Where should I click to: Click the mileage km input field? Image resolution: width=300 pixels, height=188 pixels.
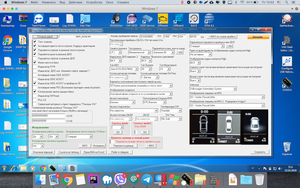click(194, 36)
